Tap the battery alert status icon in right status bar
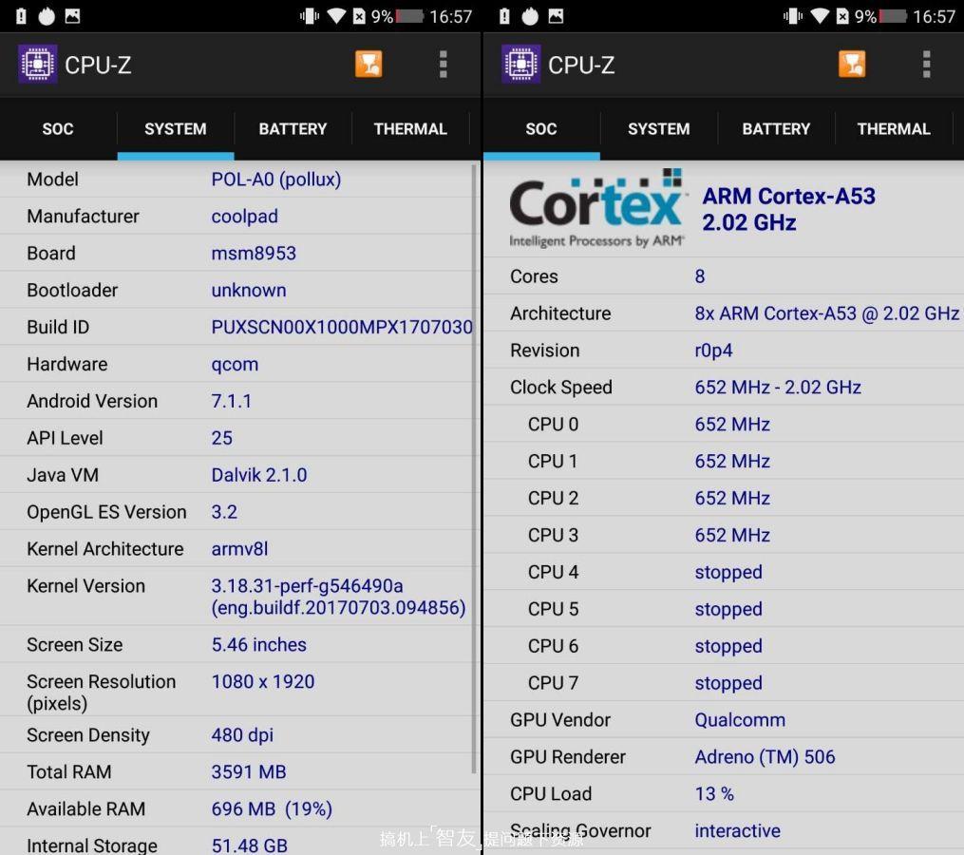This screenshot has height=855, width=964. pos(504,16)
